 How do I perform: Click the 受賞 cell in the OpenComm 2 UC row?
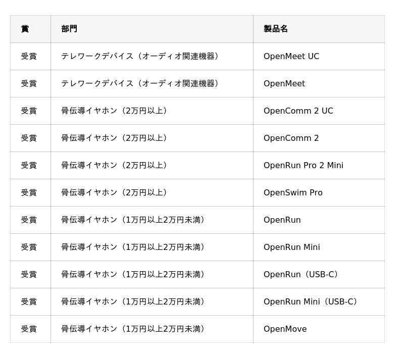click(x=29, y=111)
